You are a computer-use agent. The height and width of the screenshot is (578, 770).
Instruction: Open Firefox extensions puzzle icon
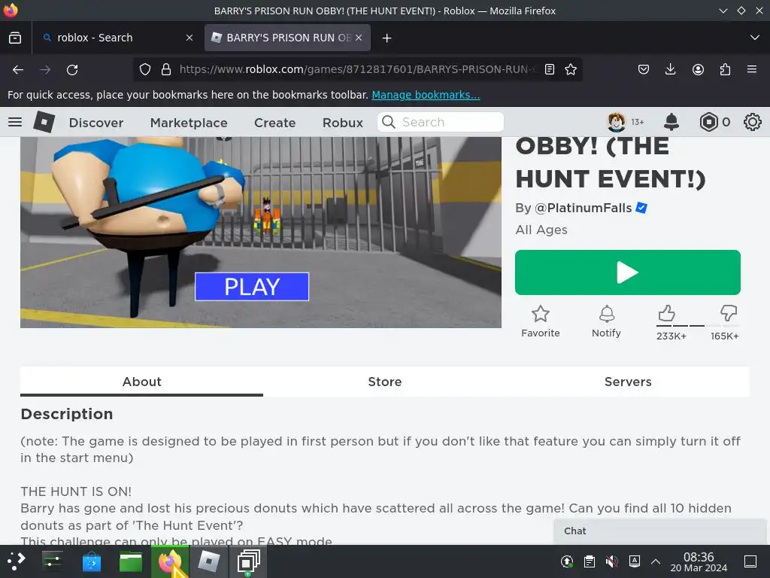coord(725,69)
